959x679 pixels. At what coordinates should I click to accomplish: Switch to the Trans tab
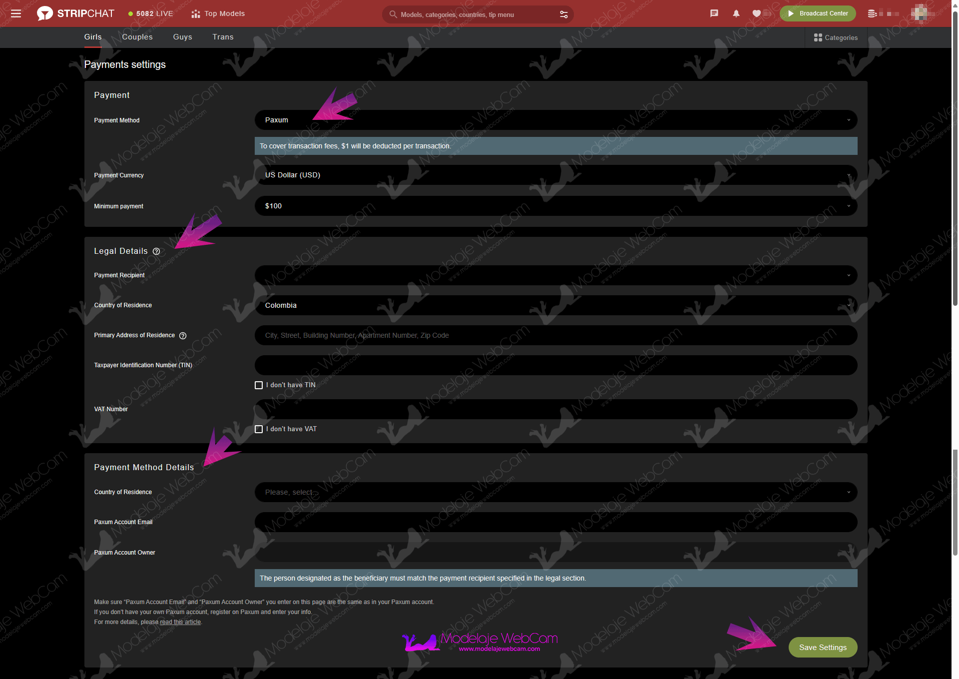click(x=223, y=37)
